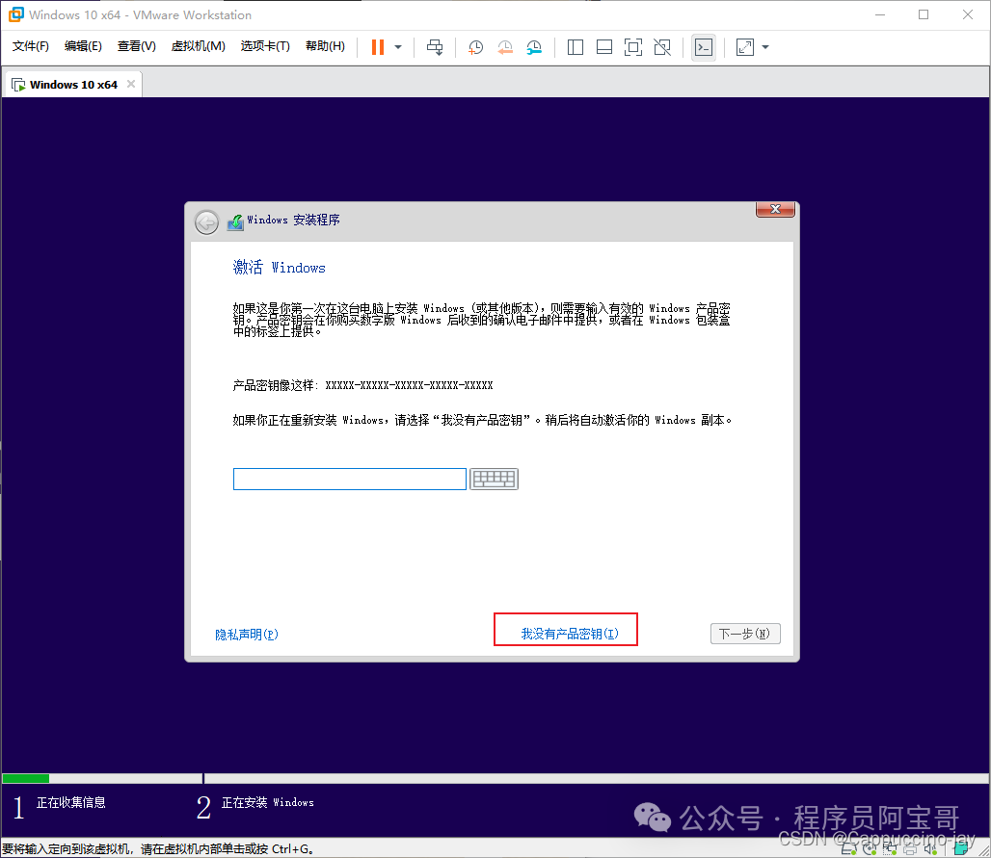Open the on-screen keyboard
The image size is (991, 858).
click(x=495, y=479)
